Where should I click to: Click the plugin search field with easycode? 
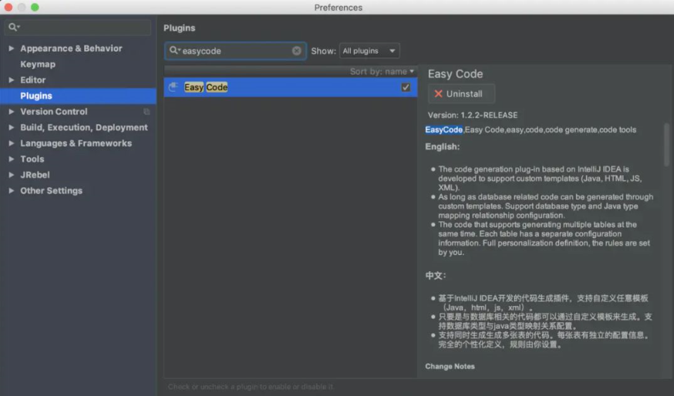point(235,51)
